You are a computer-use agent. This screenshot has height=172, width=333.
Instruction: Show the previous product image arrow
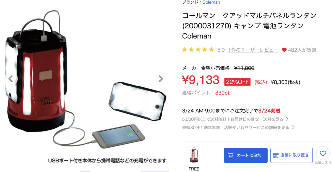11,79
